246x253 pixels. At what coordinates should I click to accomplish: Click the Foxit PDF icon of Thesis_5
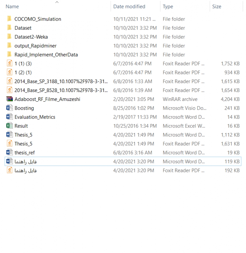tap(9, 144)
